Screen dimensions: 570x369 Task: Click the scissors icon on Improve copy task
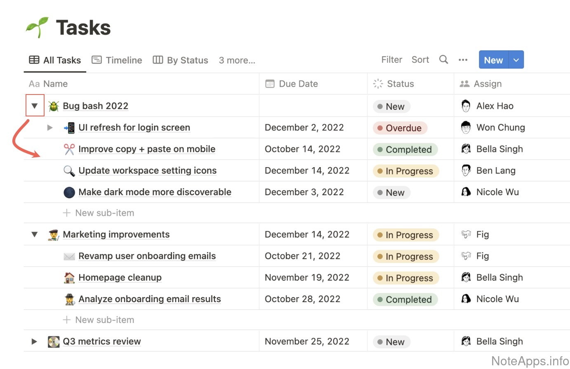point(69,149)
